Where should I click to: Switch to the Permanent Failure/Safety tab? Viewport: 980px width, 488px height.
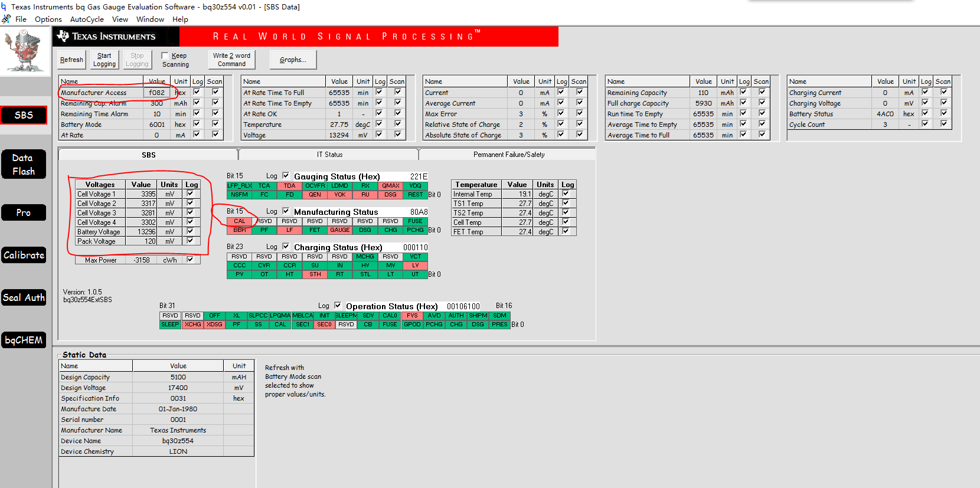coord(509,155)
